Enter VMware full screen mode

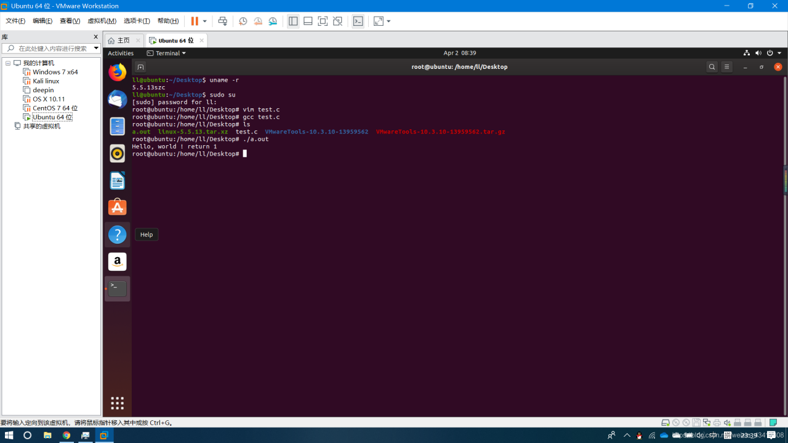coord(323,21)
